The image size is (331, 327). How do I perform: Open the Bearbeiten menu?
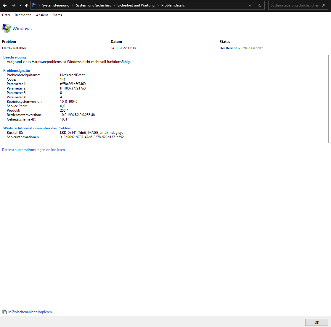click(x=23, y=15)
